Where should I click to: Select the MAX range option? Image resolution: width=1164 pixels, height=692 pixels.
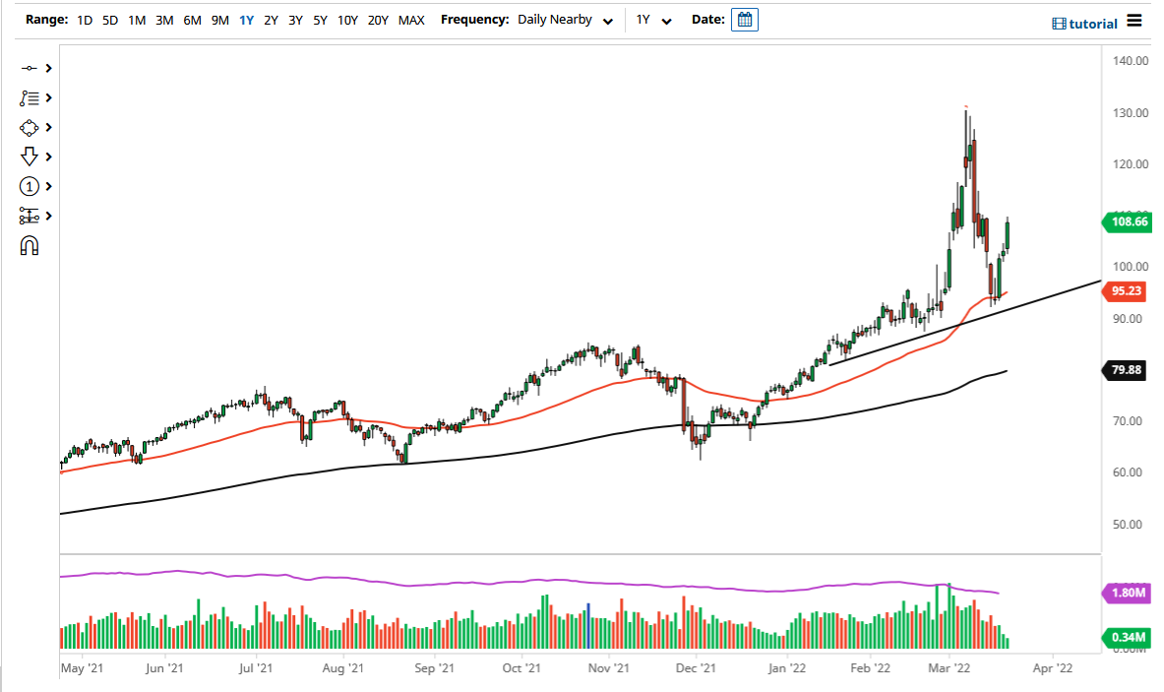coord(411,19)
